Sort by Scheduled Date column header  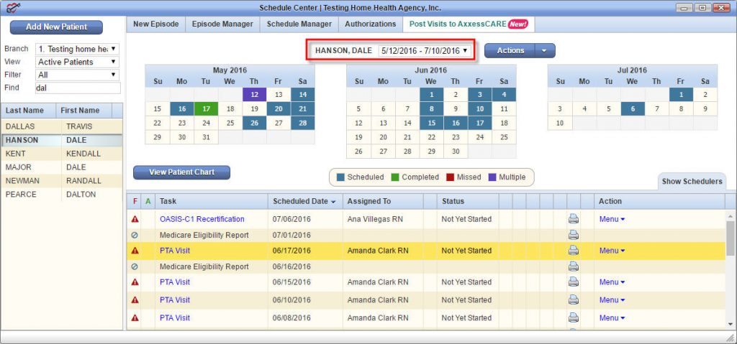pyautogui.click(x=305, y=201)
